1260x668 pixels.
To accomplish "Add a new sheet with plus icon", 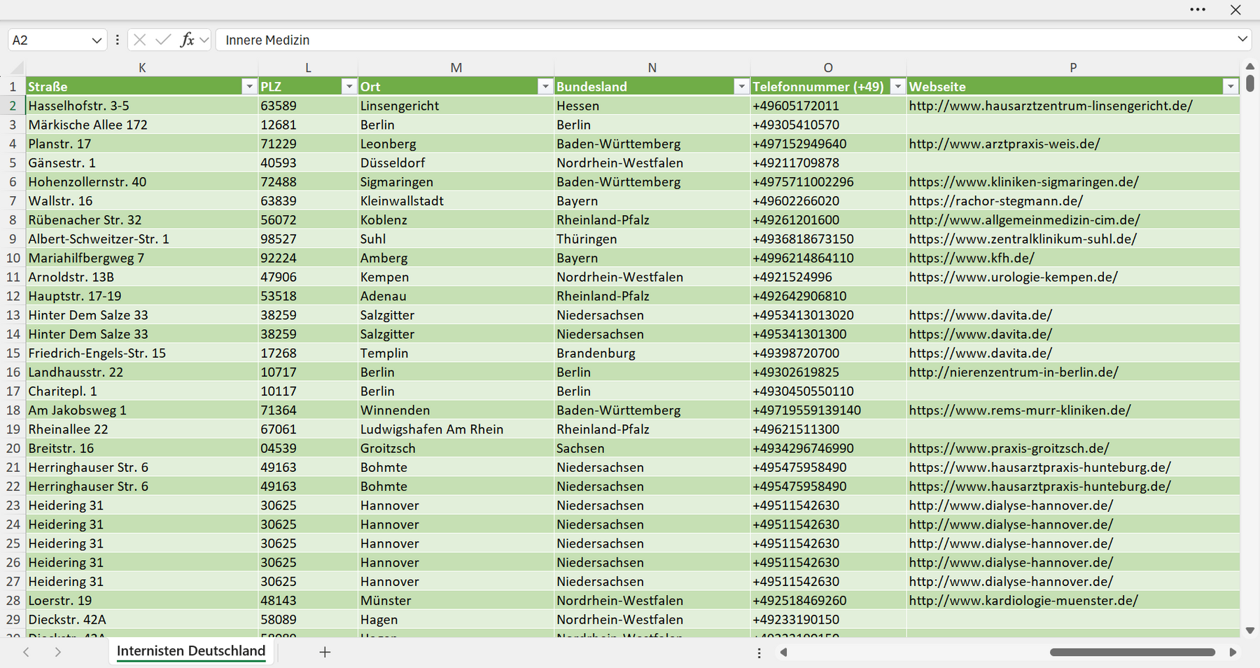I will click(325, 652).
